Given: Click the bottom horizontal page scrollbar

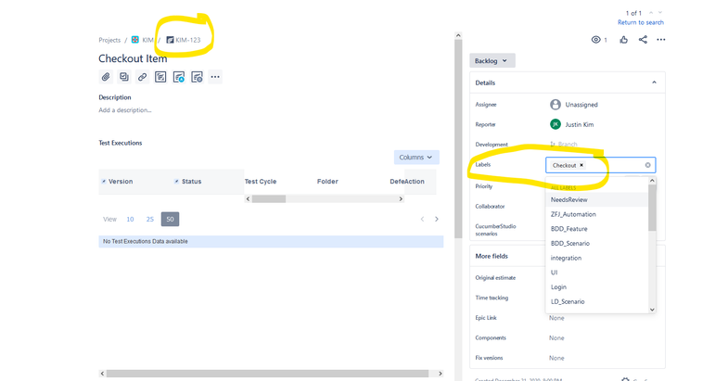Looking at the screenshot, I should [x=267, y=373].
